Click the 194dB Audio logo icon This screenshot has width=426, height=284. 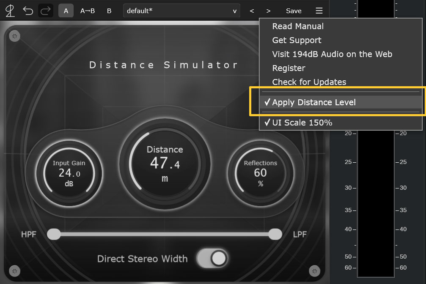coord(10,11)
